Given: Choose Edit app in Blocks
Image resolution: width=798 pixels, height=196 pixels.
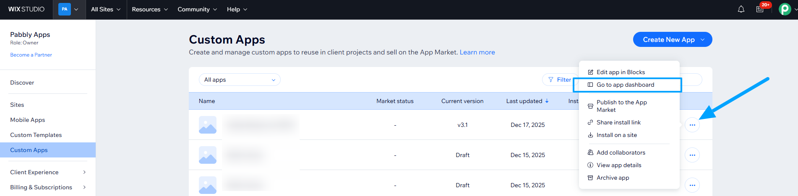Looking at the screenshot, I should pos(621,72).
